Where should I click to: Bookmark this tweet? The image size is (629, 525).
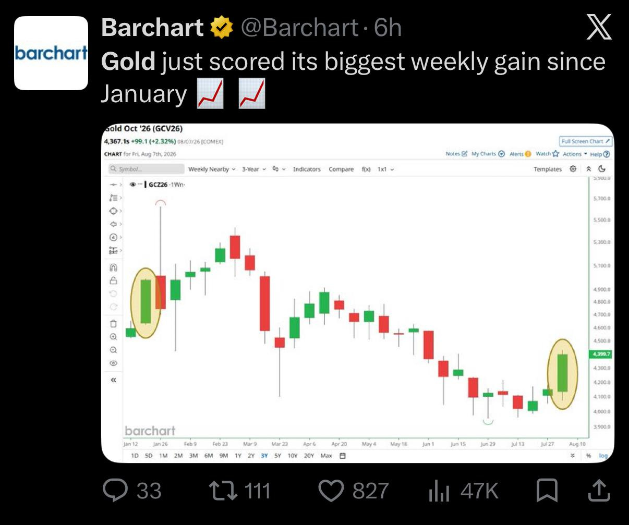point(547,491)
